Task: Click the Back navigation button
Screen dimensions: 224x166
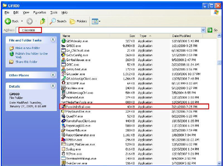Action: pos(12,21)
